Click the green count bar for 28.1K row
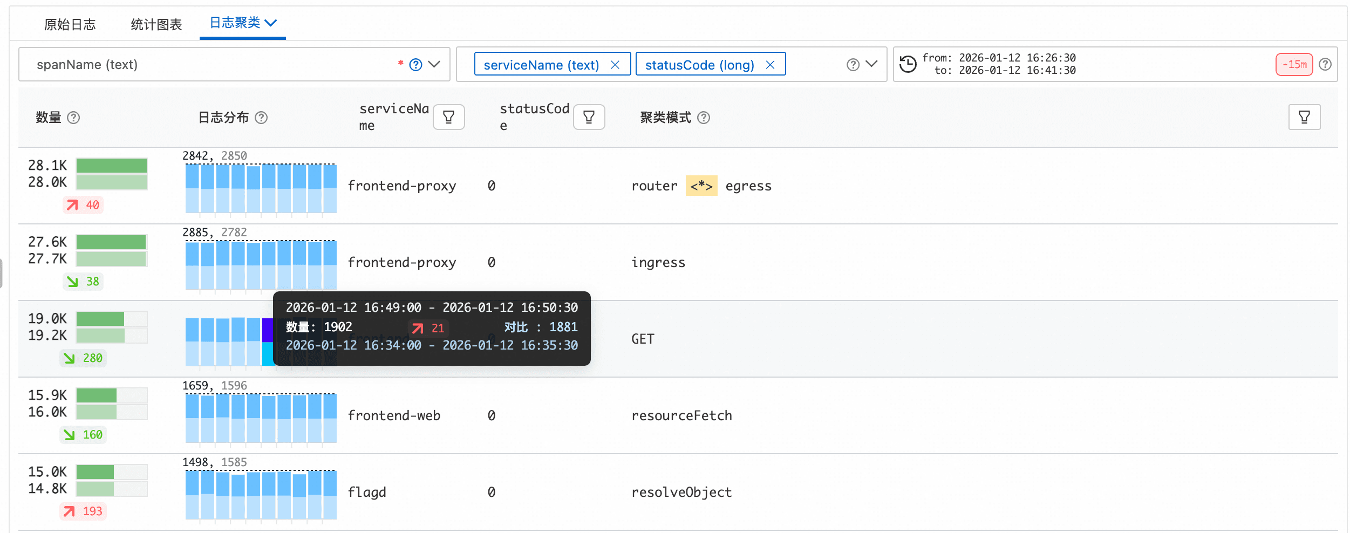 click(112, 165)
